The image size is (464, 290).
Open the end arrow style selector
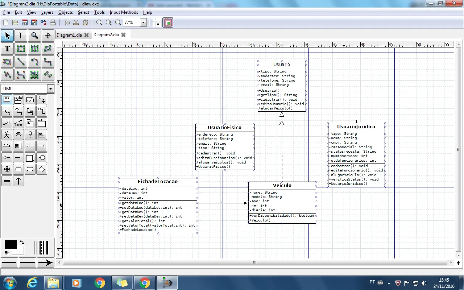(x=45, y=263)
